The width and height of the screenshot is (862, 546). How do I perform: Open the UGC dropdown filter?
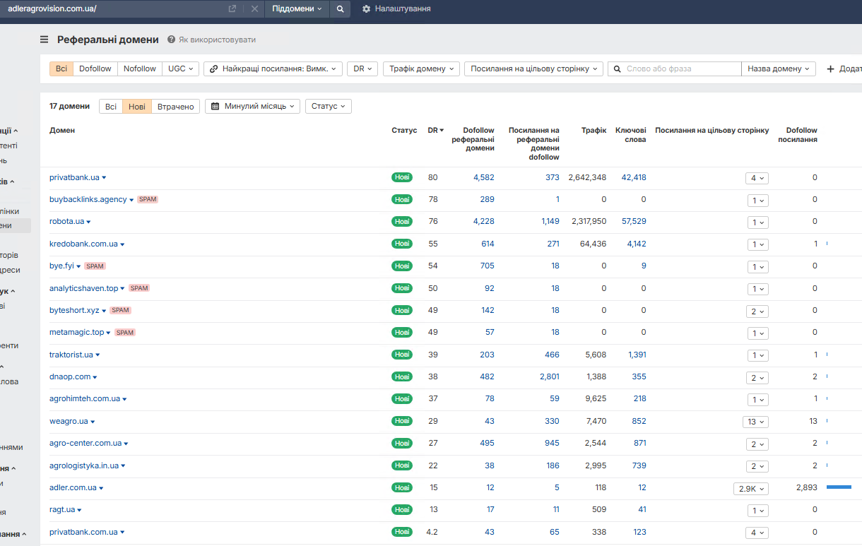tap(181, 69)
